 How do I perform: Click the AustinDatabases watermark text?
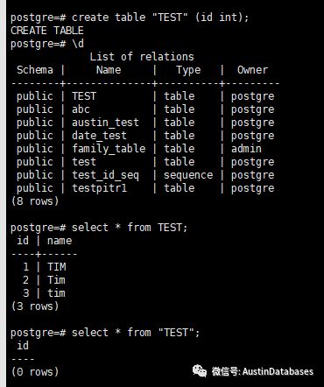click(278, 371)
